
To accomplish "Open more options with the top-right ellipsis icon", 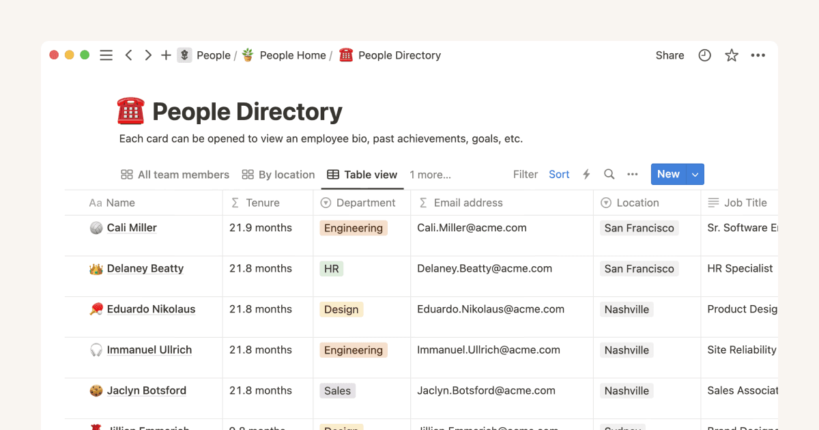I will tap(758, 55).
